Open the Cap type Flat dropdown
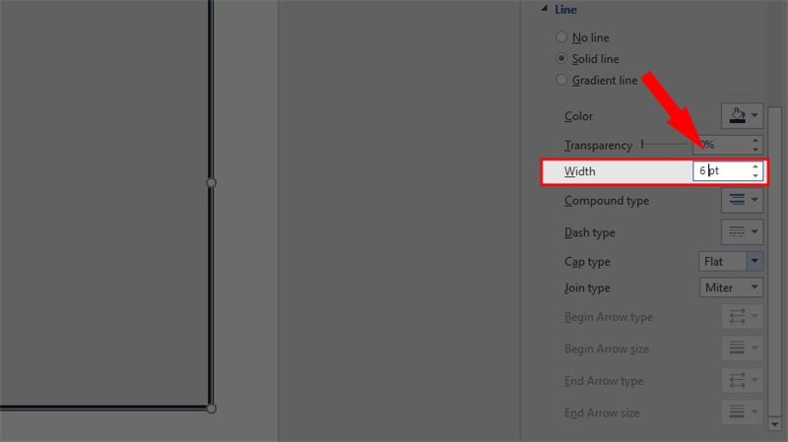Image resolution: width=788 pixels, height=442 pixels. (731, 261)
